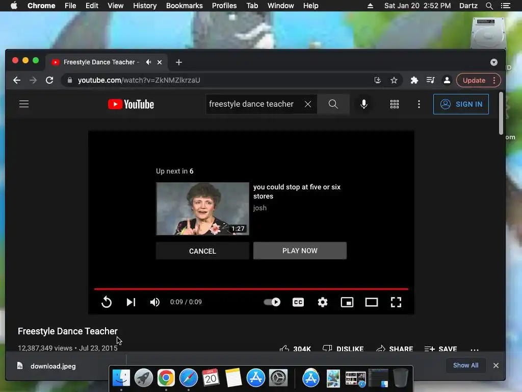Open Spotlight search in menu bar
The image size is (522, 392).
(489, 6)
